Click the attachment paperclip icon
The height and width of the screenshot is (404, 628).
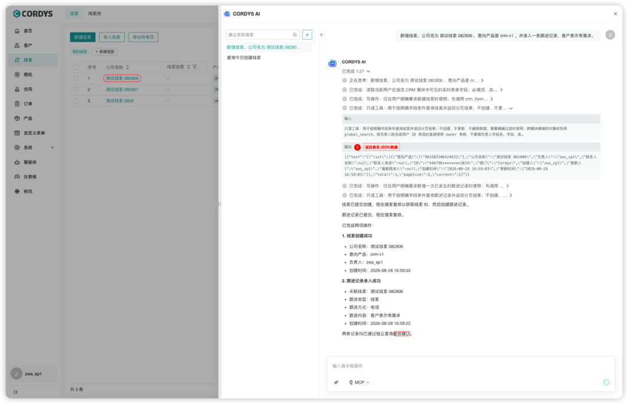[x=337, y=382]
